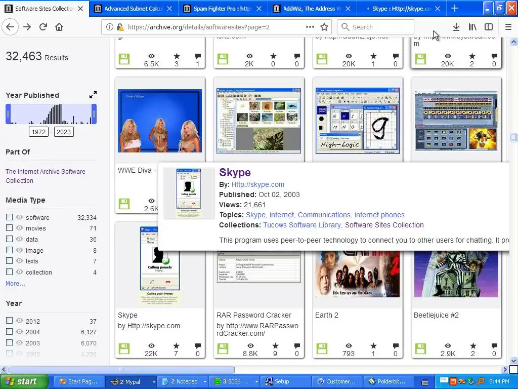Open Tucows Software Library collection link
The height and width of the screenshot is (389, 518).
tap(302, 225)
